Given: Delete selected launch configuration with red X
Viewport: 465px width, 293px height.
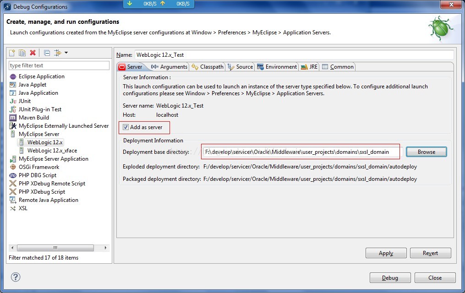Looking at the screenshot, I should tap(33, 53).
